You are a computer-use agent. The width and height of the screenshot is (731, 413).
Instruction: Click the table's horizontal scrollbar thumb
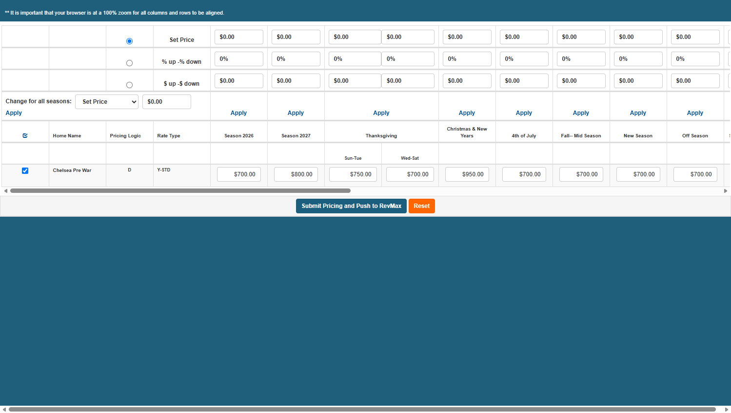tap(180, 191)
